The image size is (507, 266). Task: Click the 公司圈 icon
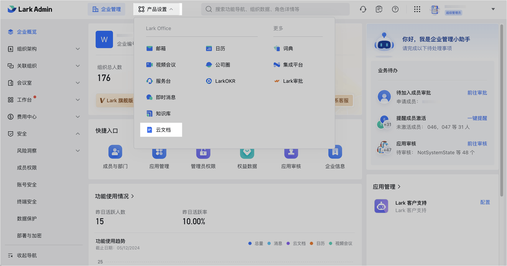209,65
